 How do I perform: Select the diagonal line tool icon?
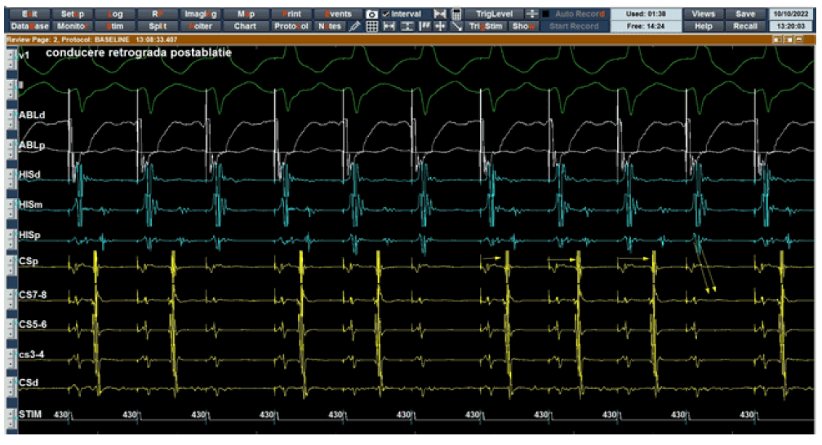pyautogui.click(x=456, y=26)
